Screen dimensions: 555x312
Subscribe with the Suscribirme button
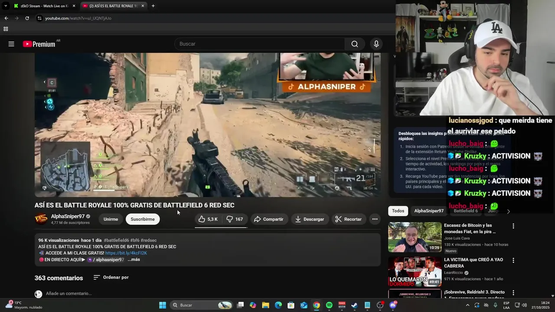pyautogui.click(x=143, y=219)
